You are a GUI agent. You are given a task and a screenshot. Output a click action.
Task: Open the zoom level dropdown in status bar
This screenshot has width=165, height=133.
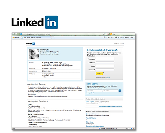tap(133, 129)
